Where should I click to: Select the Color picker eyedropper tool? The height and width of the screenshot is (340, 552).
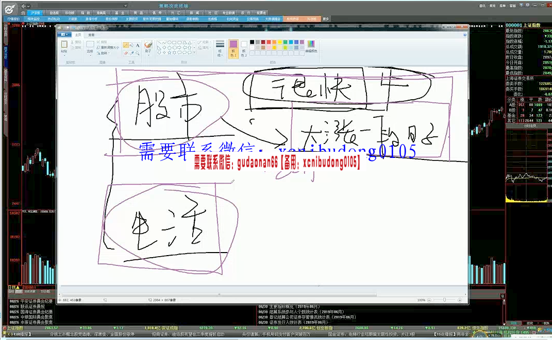[x=131, y=53]
